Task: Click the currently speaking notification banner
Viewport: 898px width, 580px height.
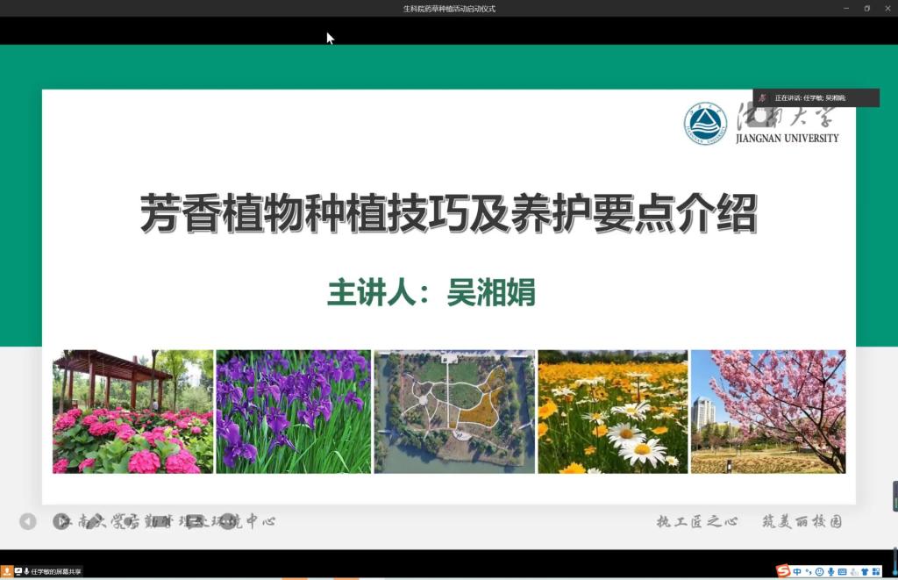Action: coord(816,98)
